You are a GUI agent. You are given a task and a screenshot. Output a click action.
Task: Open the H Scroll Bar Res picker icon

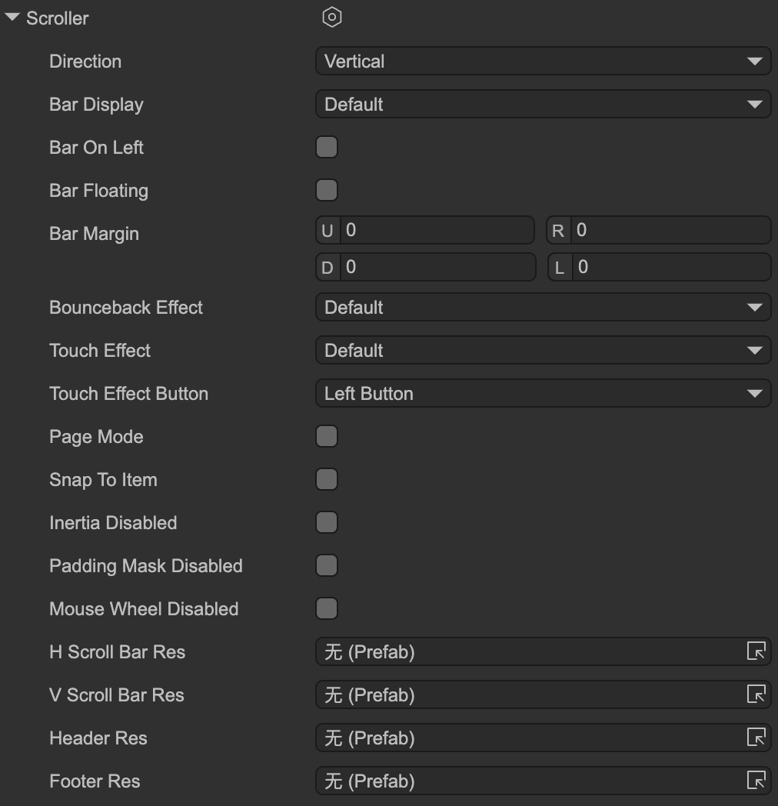coord(756,652)
